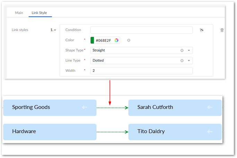Clear the Line Type selection
This screenshot has height=158, width=237.
click(x=182, y=61)
